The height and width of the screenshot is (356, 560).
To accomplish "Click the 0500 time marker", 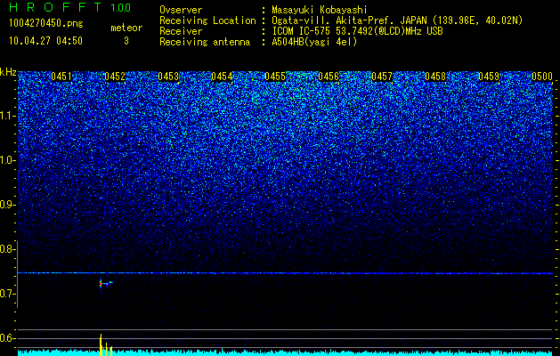I will (x=542, y=77).
